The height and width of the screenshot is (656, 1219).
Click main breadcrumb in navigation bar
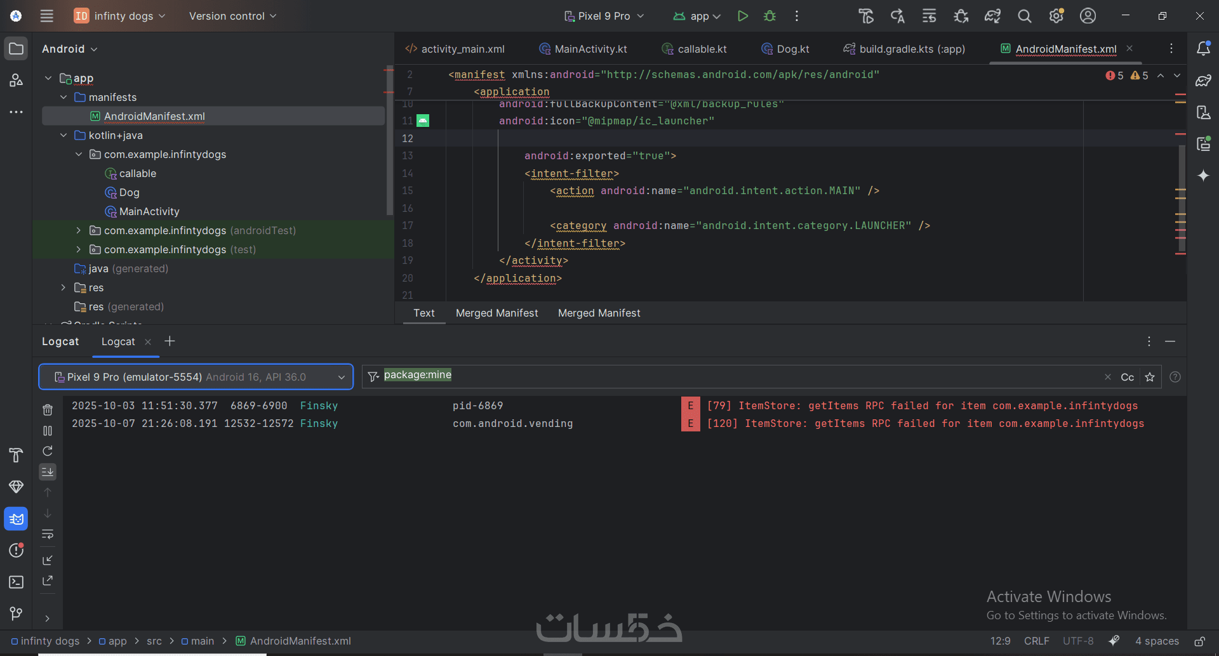tap(197, 641)
